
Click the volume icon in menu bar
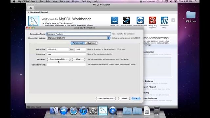pos(171,1)
